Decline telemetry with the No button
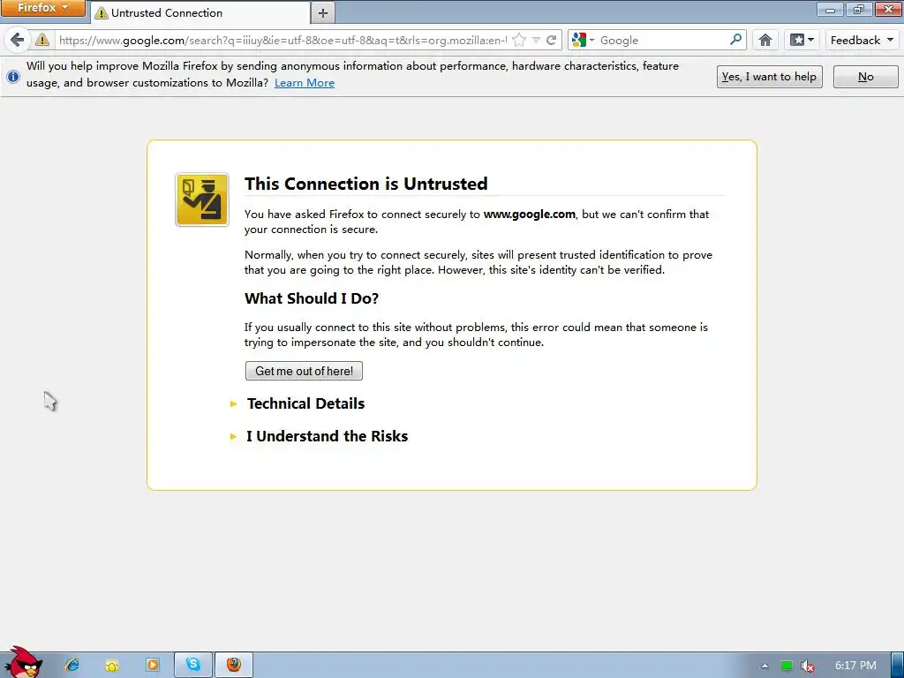 pyautogui.click(x=865, y=77)
